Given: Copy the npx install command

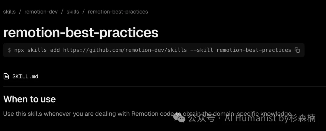Looking at the screenshot, I should [x=297, y=50].
